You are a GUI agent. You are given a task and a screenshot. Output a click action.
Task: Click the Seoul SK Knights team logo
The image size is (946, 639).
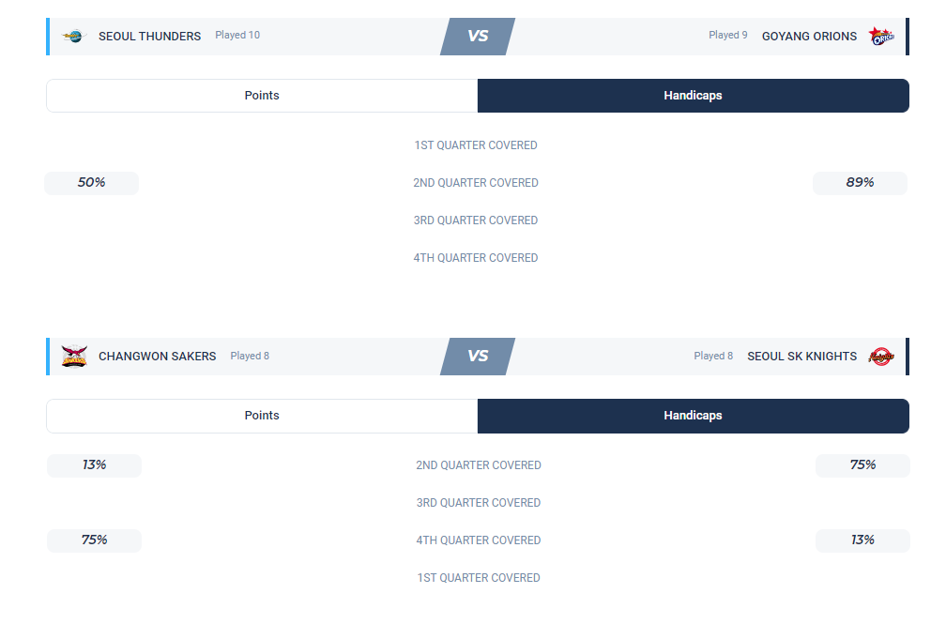[881, 357]
